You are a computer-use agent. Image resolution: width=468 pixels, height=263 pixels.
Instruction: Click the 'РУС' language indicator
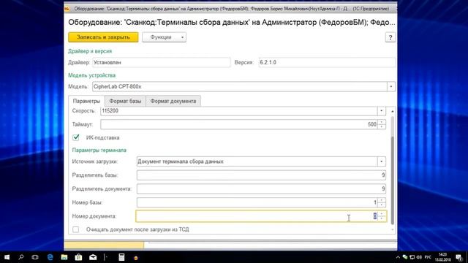click(428, 257)
